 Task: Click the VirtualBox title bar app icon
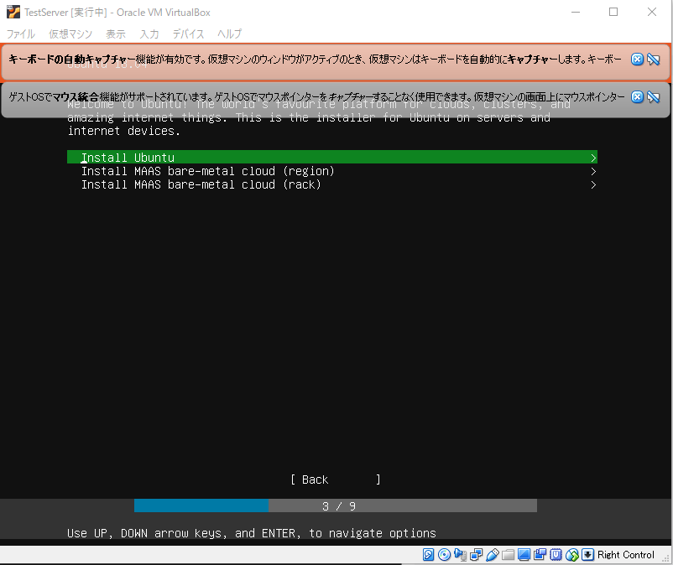coord(13,12)
